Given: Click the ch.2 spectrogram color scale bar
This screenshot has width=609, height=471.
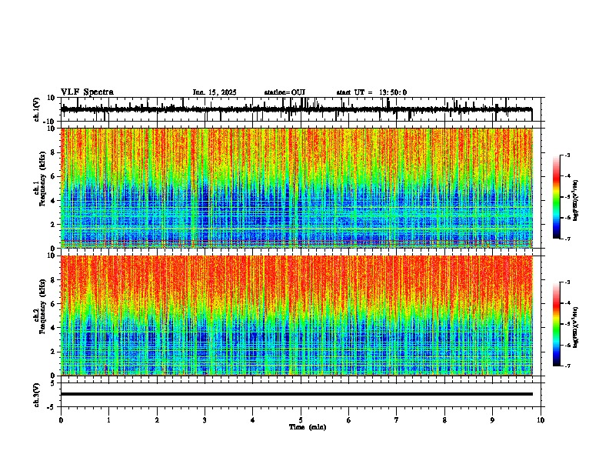Looking at the screenshot, I should (557, 324).
